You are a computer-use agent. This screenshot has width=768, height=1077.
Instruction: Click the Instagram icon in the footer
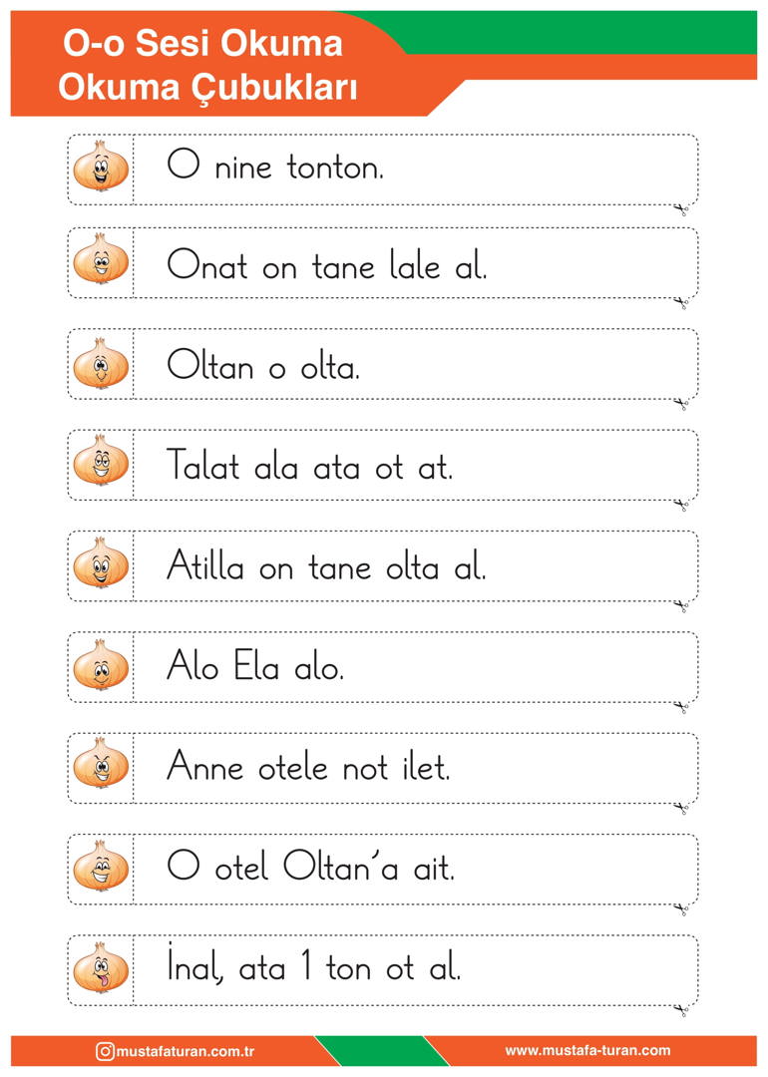(105, 1051)
